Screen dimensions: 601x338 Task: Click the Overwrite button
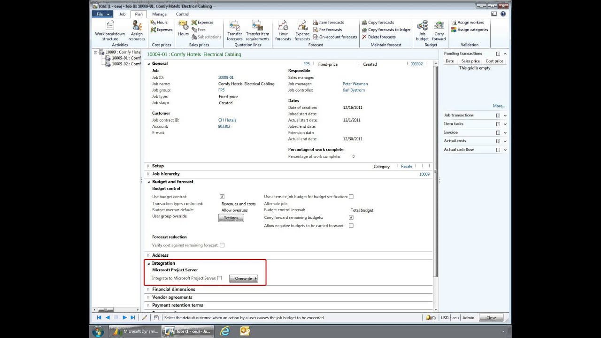(x=244, y=278)
